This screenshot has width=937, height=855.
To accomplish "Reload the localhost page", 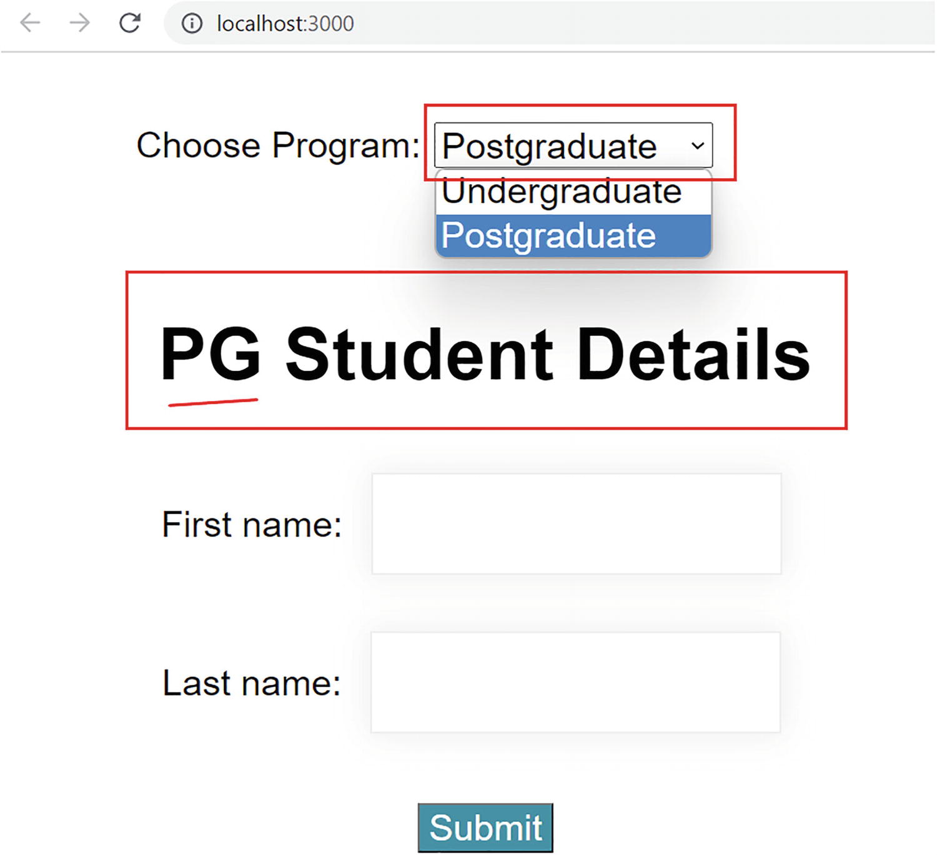I will [x=130, y=23].
